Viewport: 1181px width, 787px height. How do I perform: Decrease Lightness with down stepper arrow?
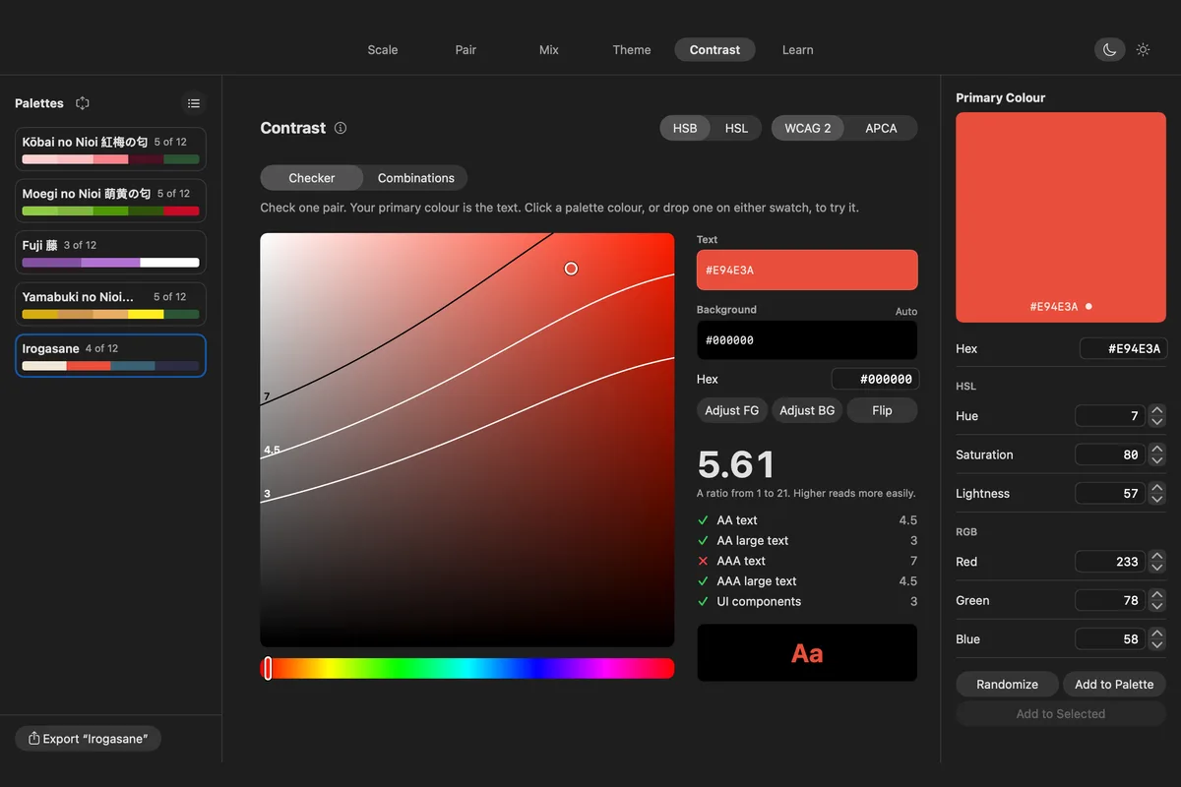tap(1157, 499)
